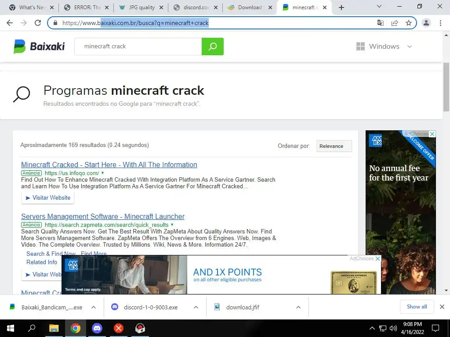Open a new browser tab
The width and height of the screenshot is (450, 337).
coord(341,8)
